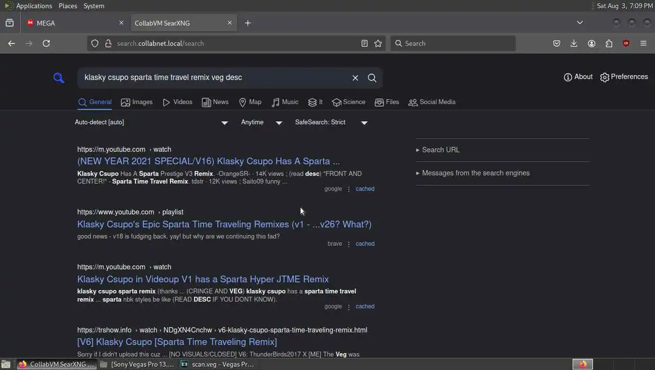Screen dimensions: 655x370
Task: Close the CollabVM SearXNG tab
Action: (230, 23)
